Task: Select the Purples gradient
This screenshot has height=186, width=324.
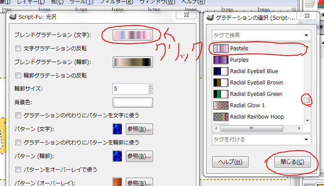Action: tap(258, 60)
